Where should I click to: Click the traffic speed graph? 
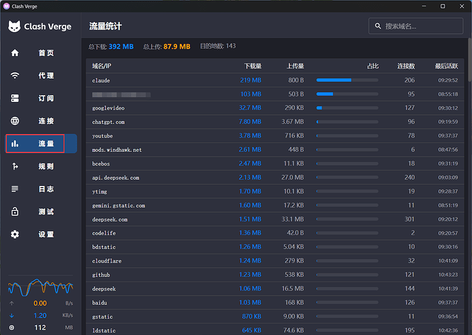click(40, 286)
